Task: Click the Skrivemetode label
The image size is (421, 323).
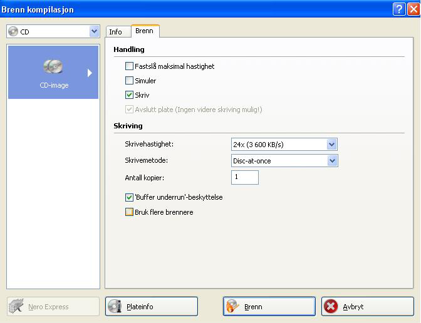Action: tap(147, 160)
